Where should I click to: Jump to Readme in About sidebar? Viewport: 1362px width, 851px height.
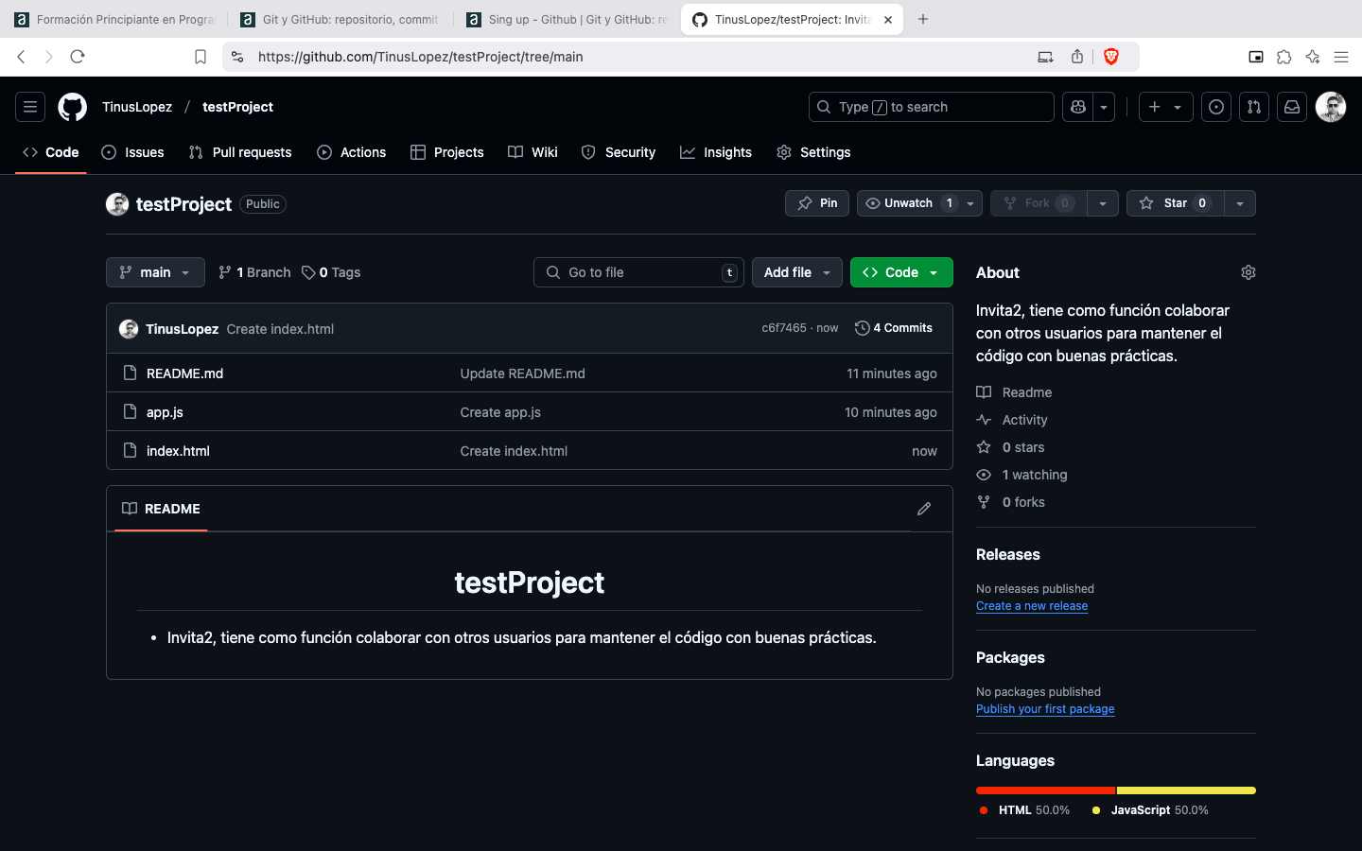1014,392
